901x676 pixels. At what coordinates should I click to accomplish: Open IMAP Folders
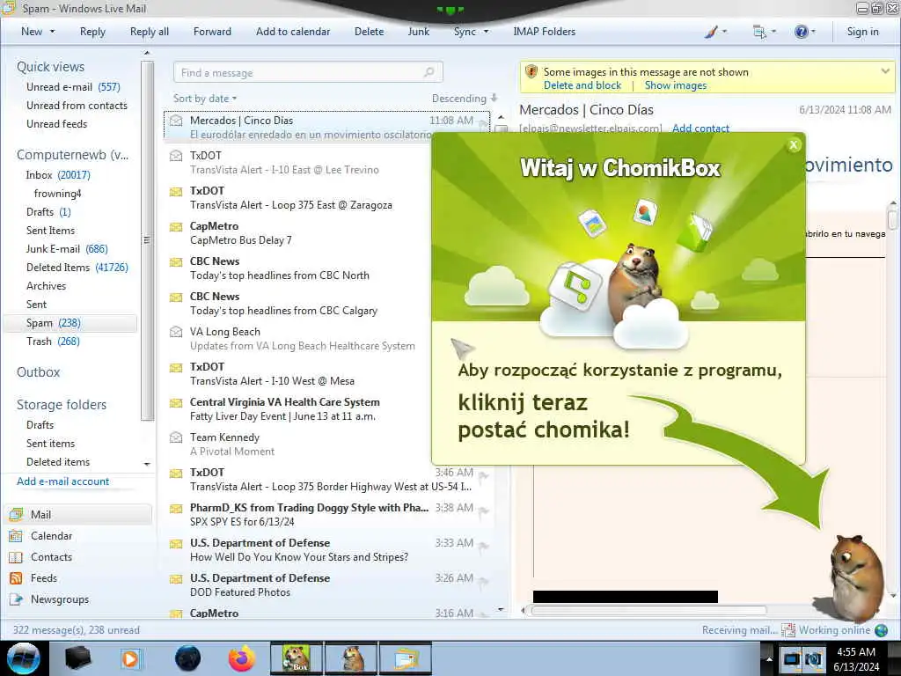[544, 32]
